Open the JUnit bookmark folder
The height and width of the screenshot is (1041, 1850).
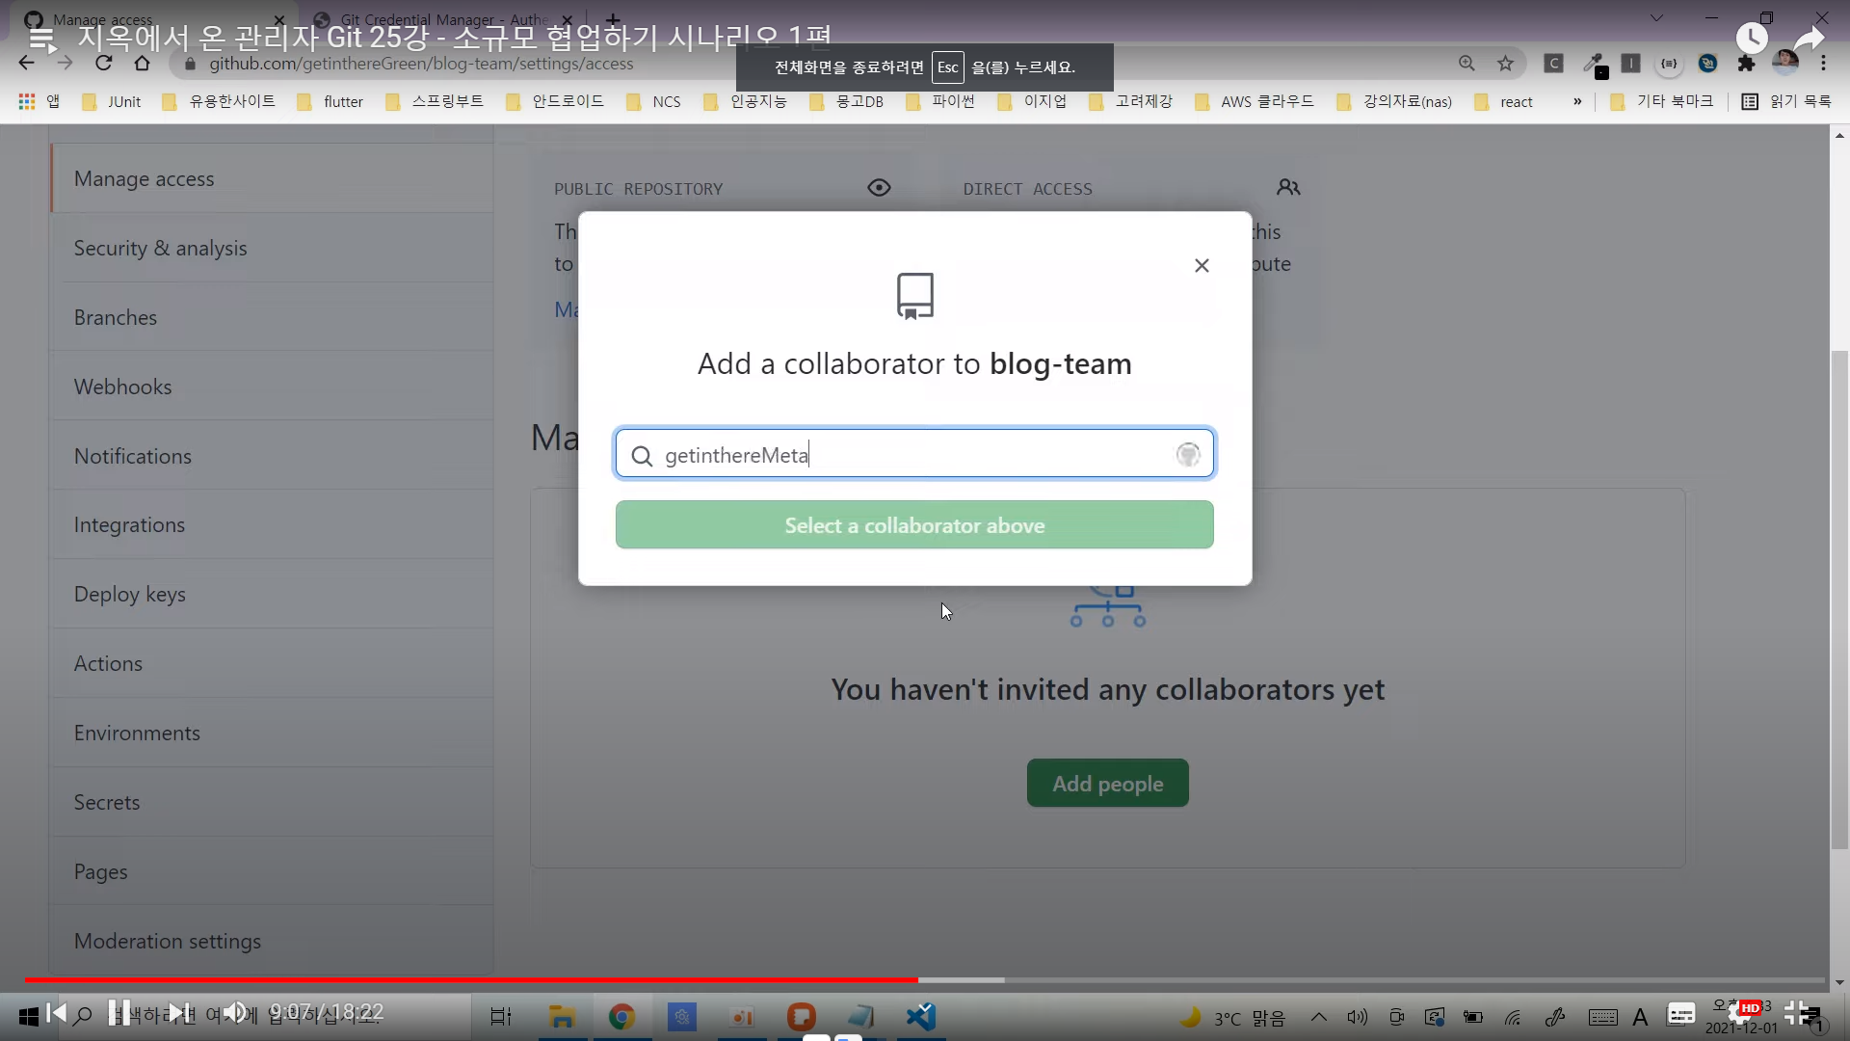112,101
